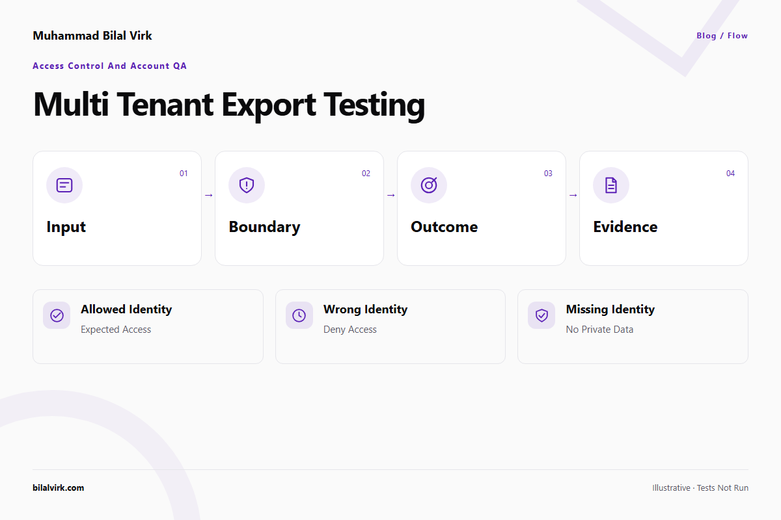The image size is (781, 520).
Task: Select the Outcome card heading
Action: [445, 227]
